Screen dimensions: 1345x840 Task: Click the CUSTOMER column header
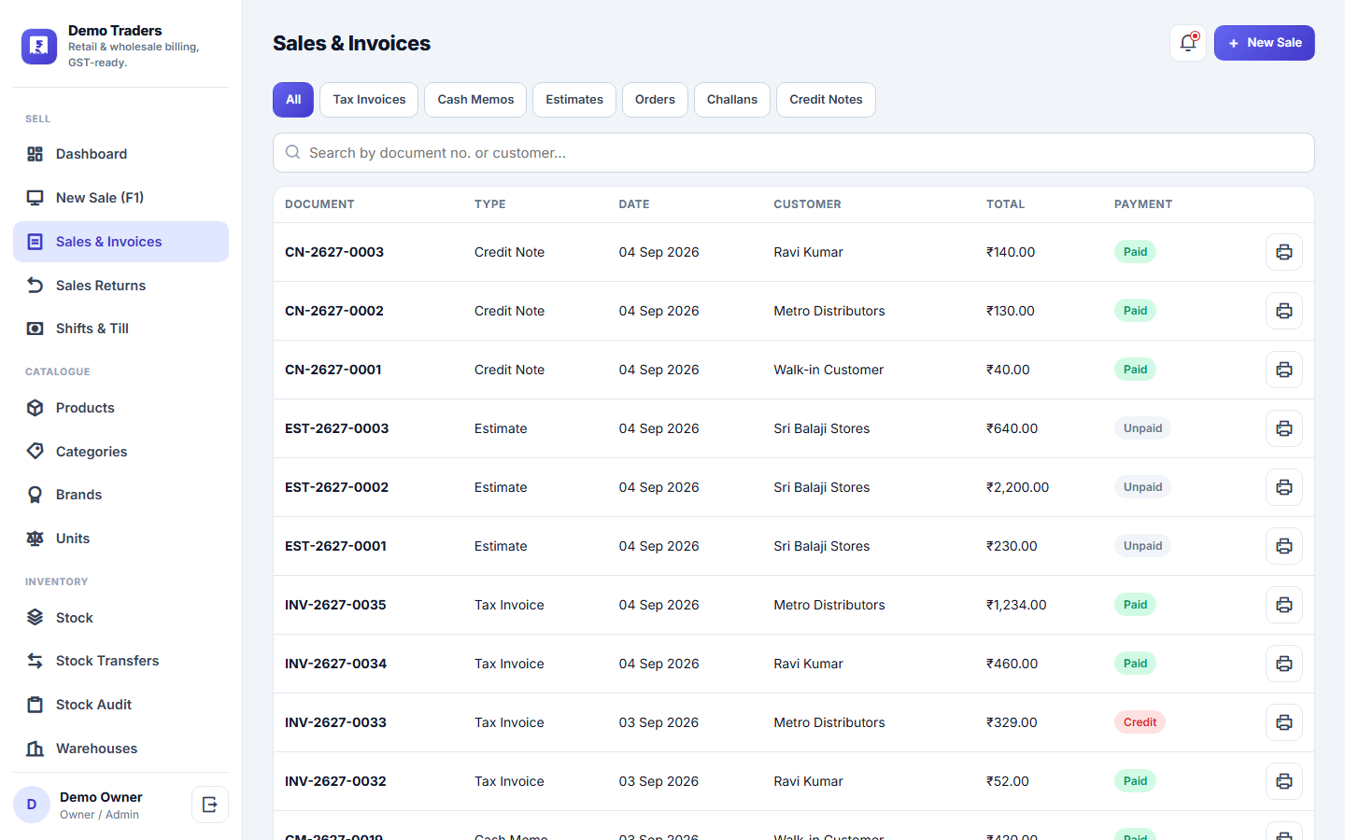[807, 204]
